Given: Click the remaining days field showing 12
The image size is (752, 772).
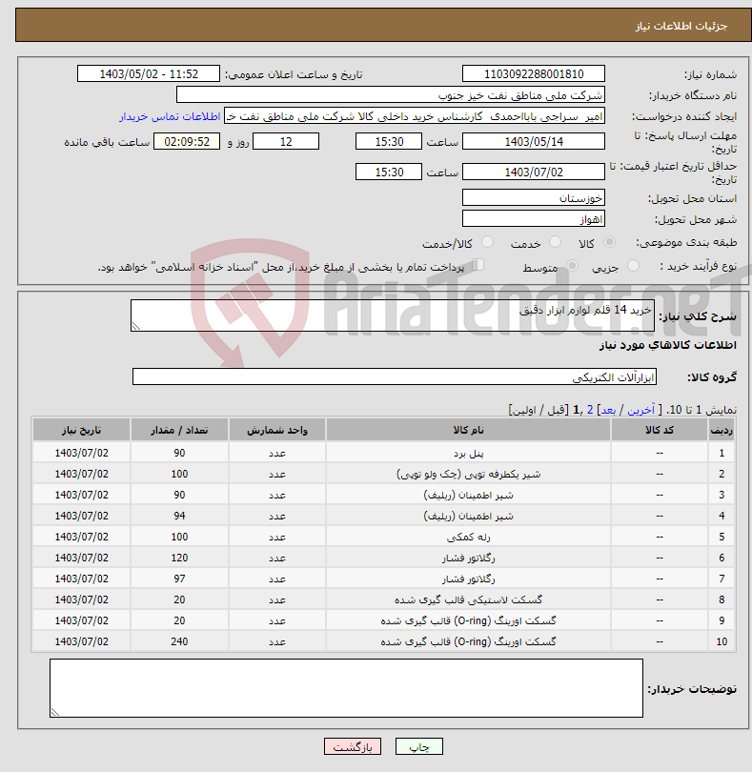Looking at the screenshot, I should tap(286, 142).
